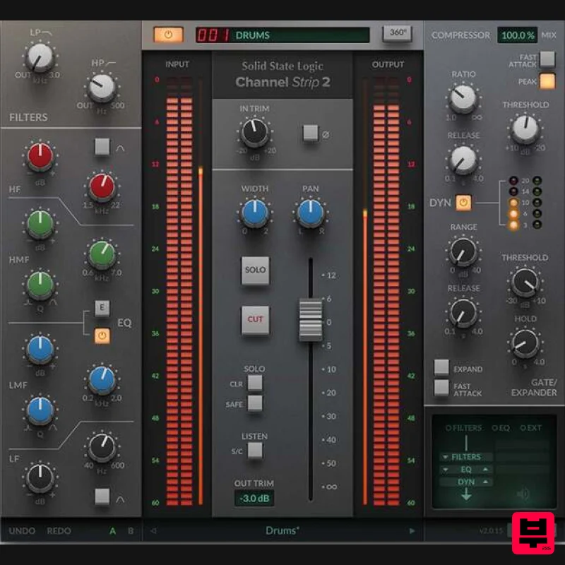This screenshot has height=565, width=565.
Task: Toggle the compressor Peak switch
Action: pyautogui.click(x=547, y=81)
